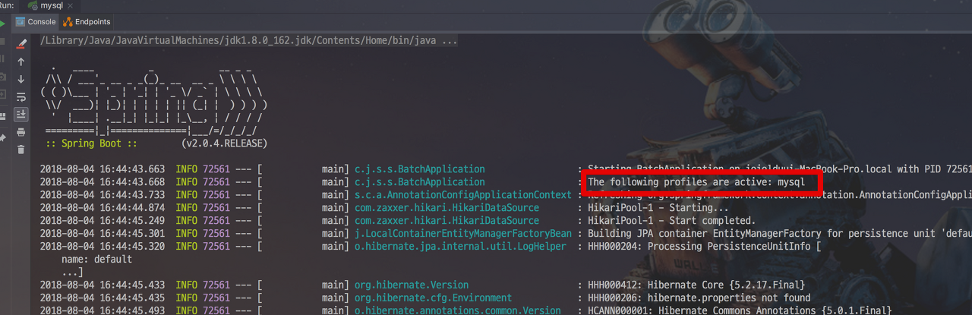This screenshot has width=972, height=315.
Task: Go up the stack trace with up arrow
Action: point(21,61)
